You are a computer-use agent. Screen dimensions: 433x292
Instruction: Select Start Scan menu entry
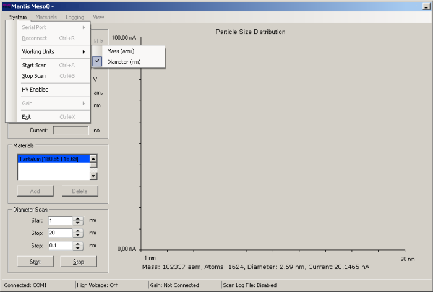(x=54, y=66)
